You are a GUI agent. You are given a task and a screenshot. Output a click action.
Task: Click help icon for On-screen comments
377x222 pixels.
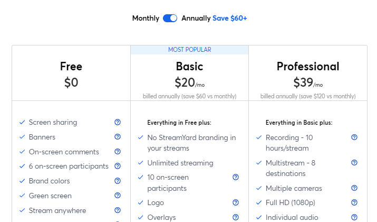(118, 152)
